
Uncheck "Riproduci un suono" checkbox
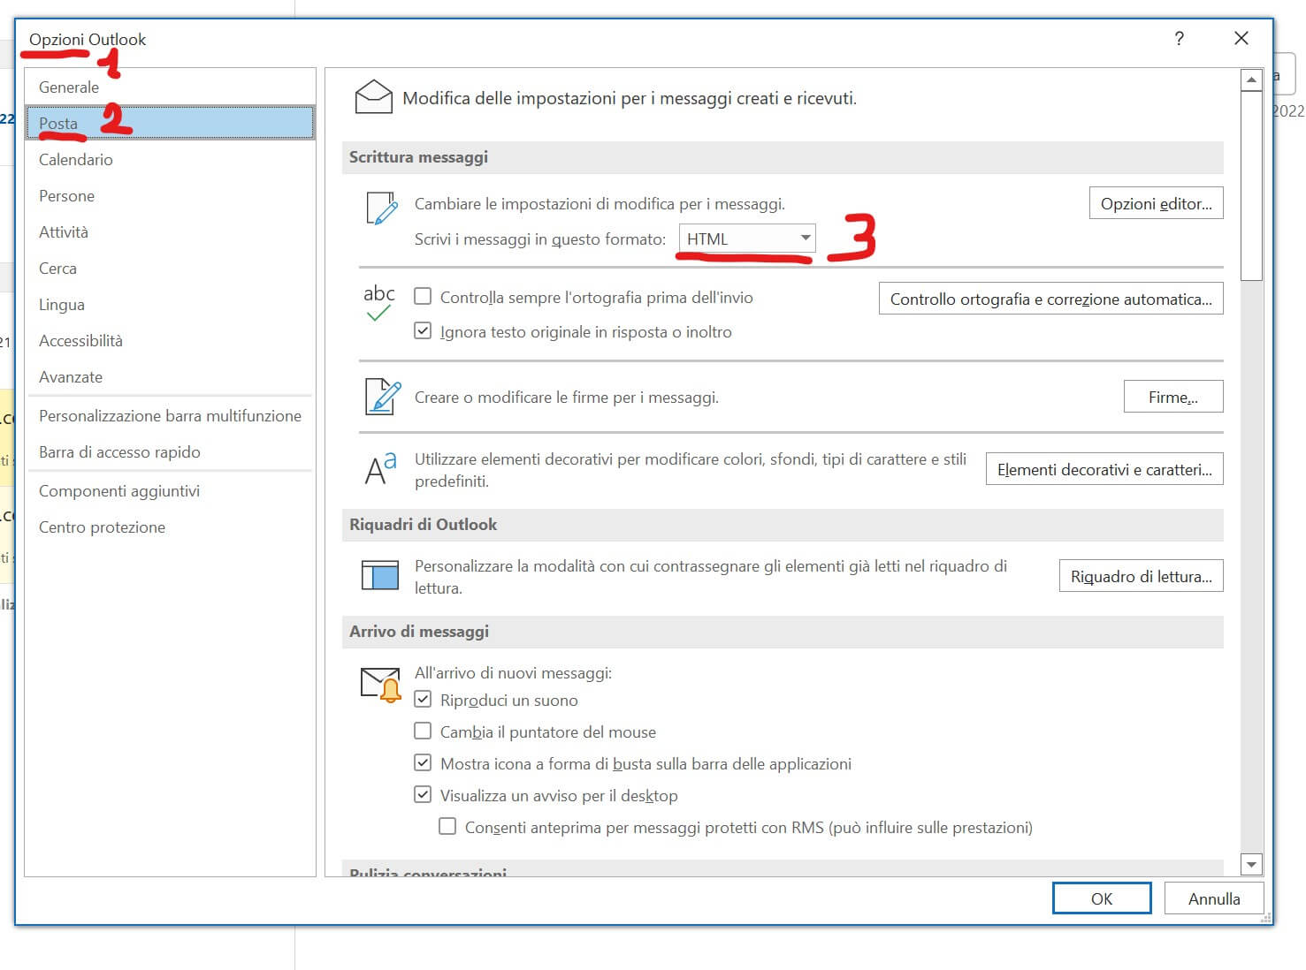[423, 700]
